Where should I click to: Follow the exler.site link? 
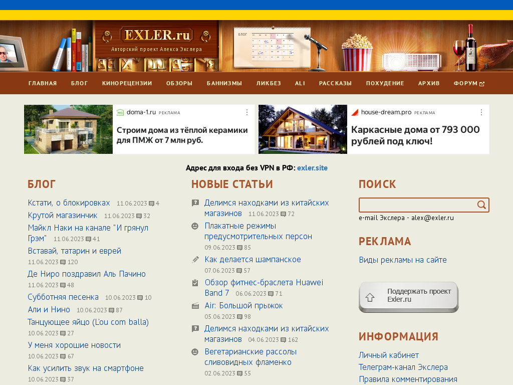pos(312,168)
